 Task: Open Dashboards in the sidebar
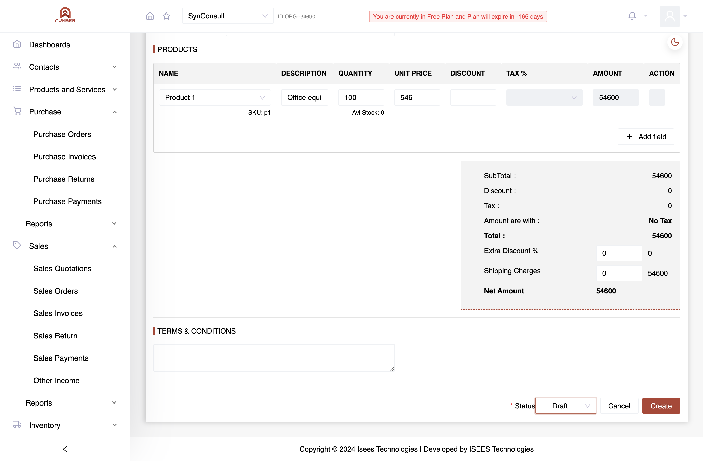pyautogui.click(x=50, y=45)
